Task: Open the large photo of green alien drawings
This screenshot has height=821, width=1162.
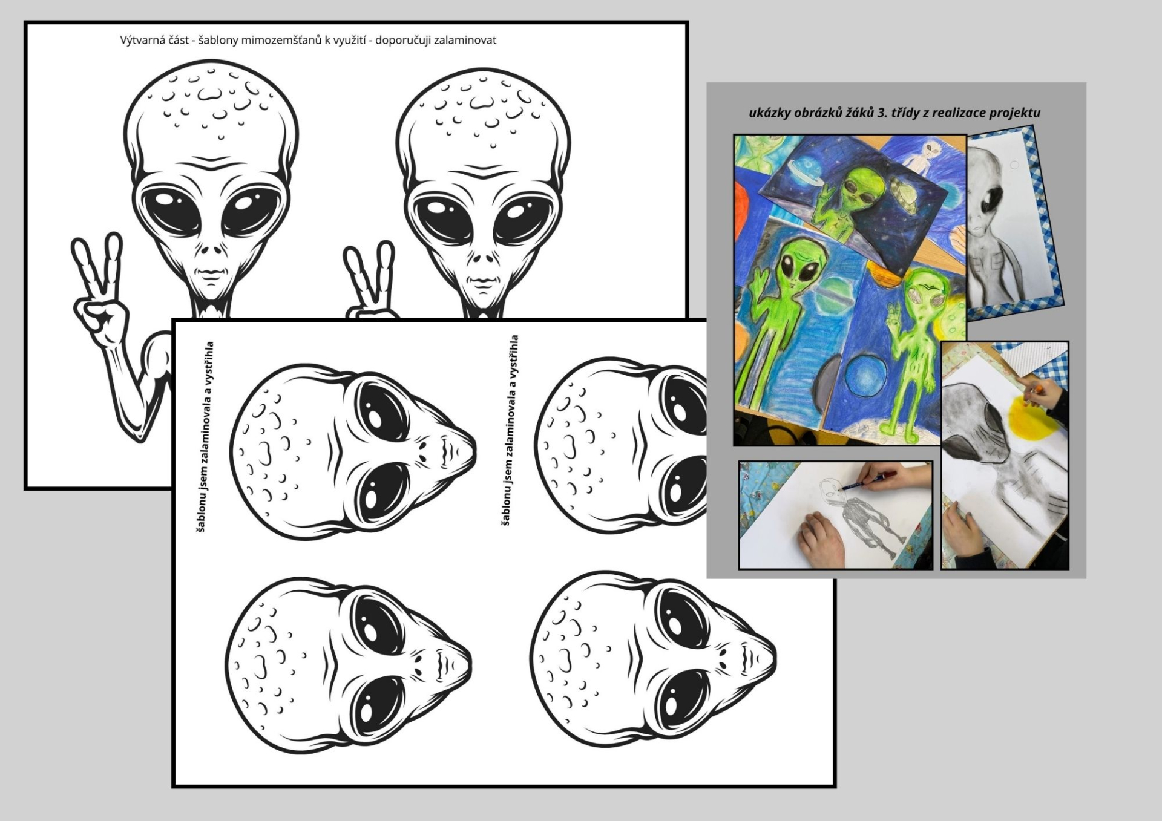Action: pyautogui.click(x=850, y=290)
